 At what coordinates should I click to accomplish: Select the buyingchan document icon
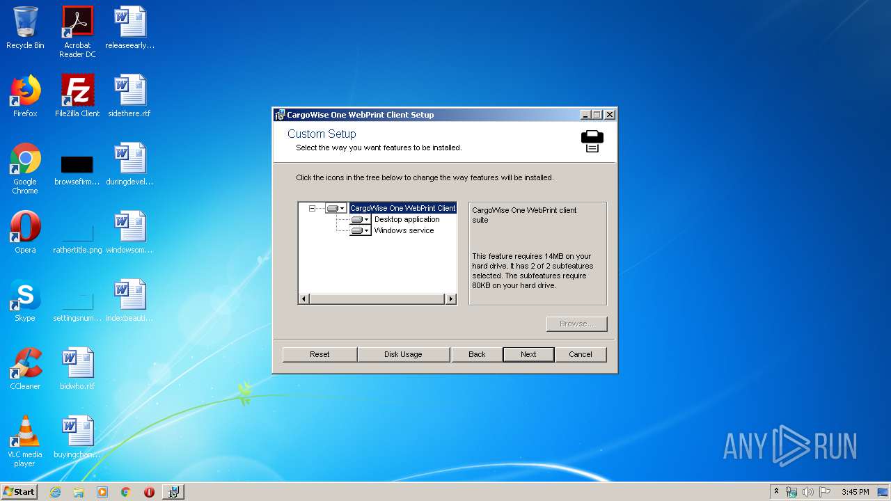77,438
